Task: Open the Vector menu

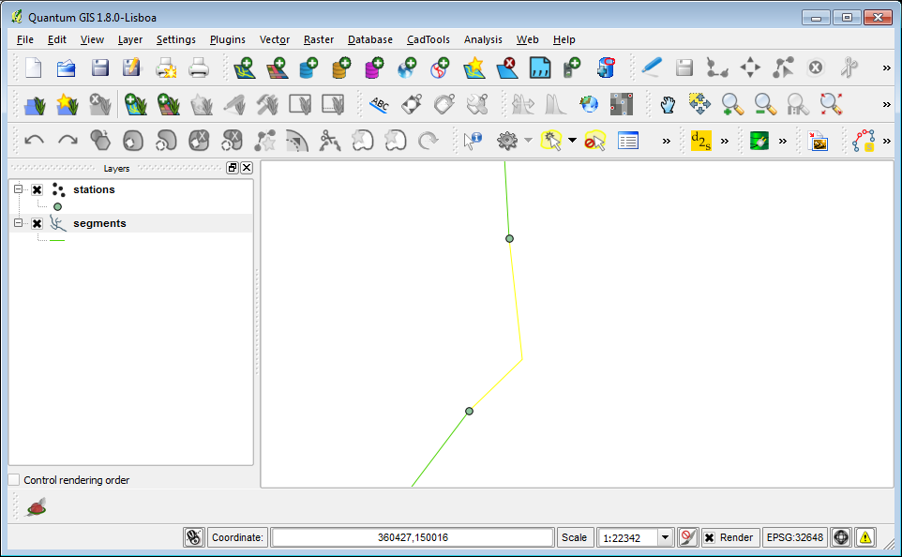Action: [275, 39]
